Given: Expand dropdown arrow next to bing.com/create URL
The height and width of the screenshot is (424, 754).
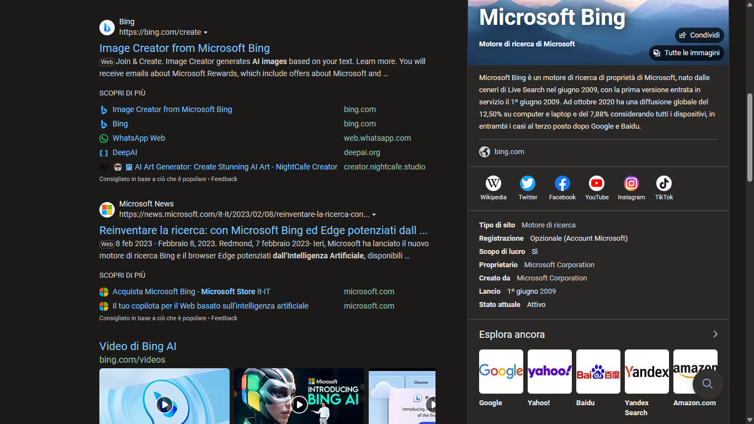Looking at the screenshot, I should pyautogui.click(x=206, y=33).
